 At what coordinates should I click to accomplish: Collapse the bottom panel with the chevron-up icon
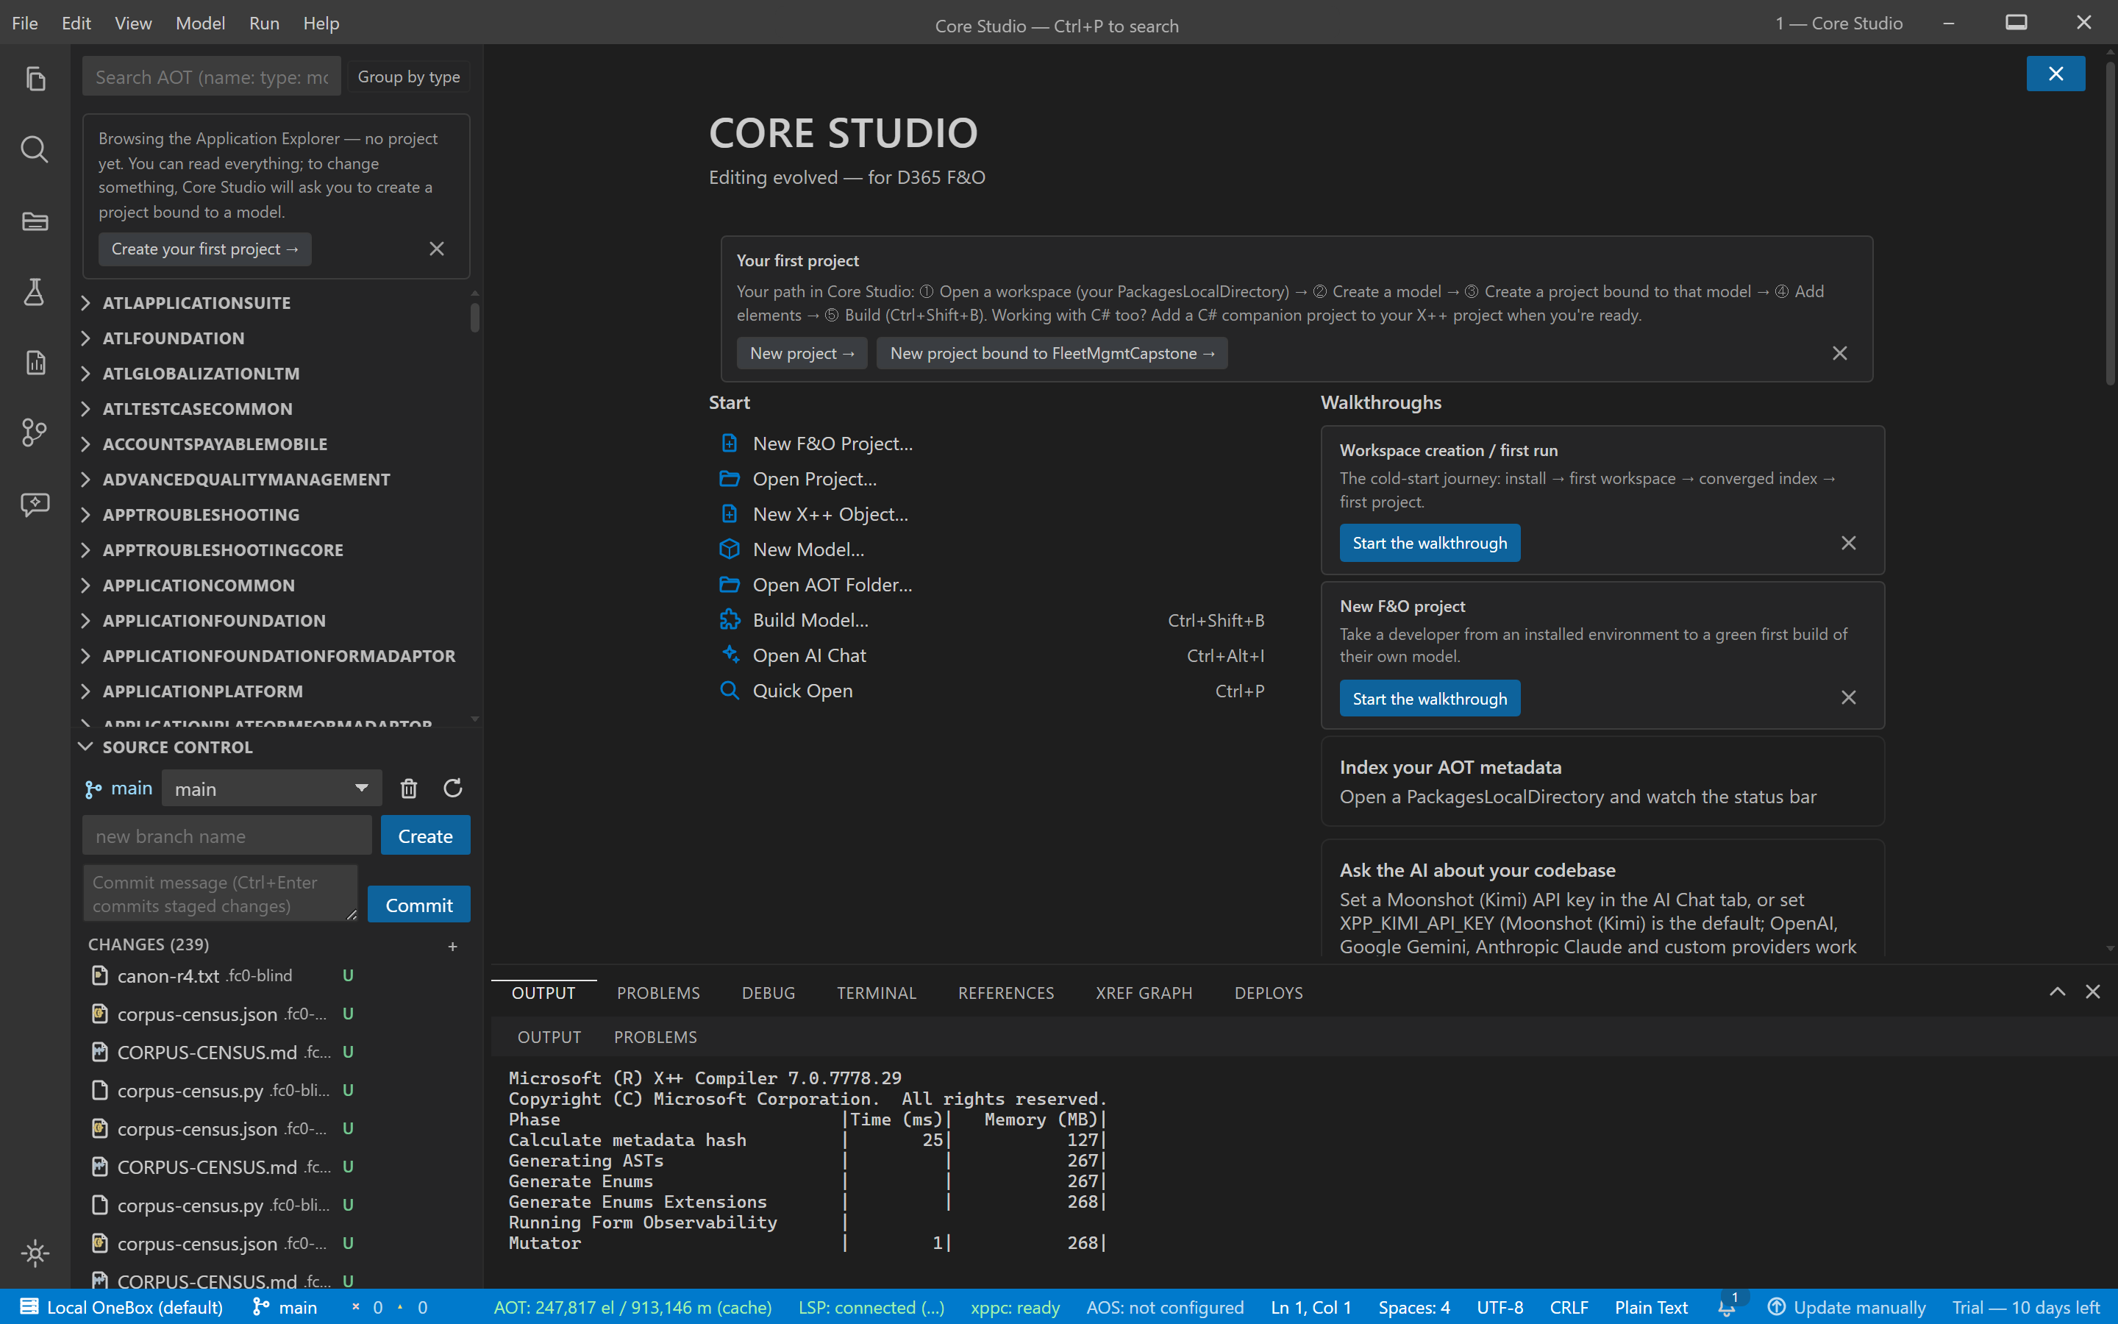tap(2058, 992)
